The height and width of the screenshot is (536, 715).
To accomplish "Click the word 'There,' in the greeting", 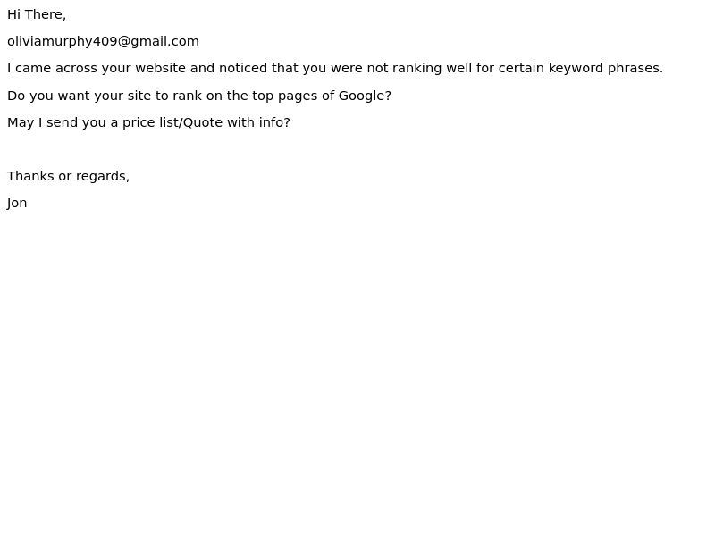I will [46, 14].
